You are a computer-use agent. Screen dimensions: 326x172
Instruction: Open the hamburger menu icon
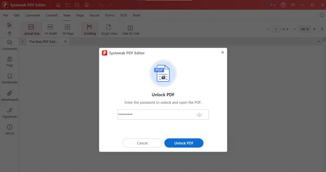[293, 5]
